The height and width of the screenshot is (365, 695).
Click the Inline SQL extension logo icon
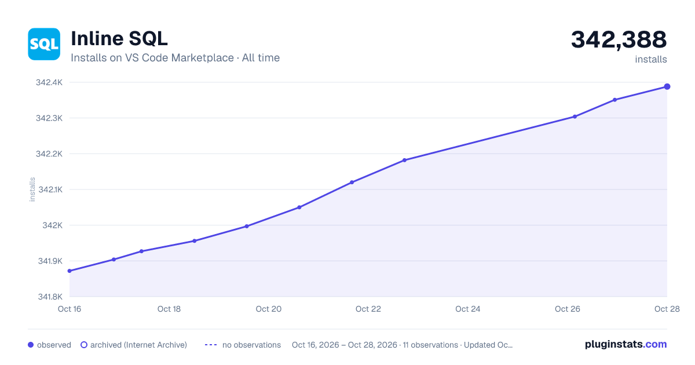pyautogui.click(x=44, y=44)
